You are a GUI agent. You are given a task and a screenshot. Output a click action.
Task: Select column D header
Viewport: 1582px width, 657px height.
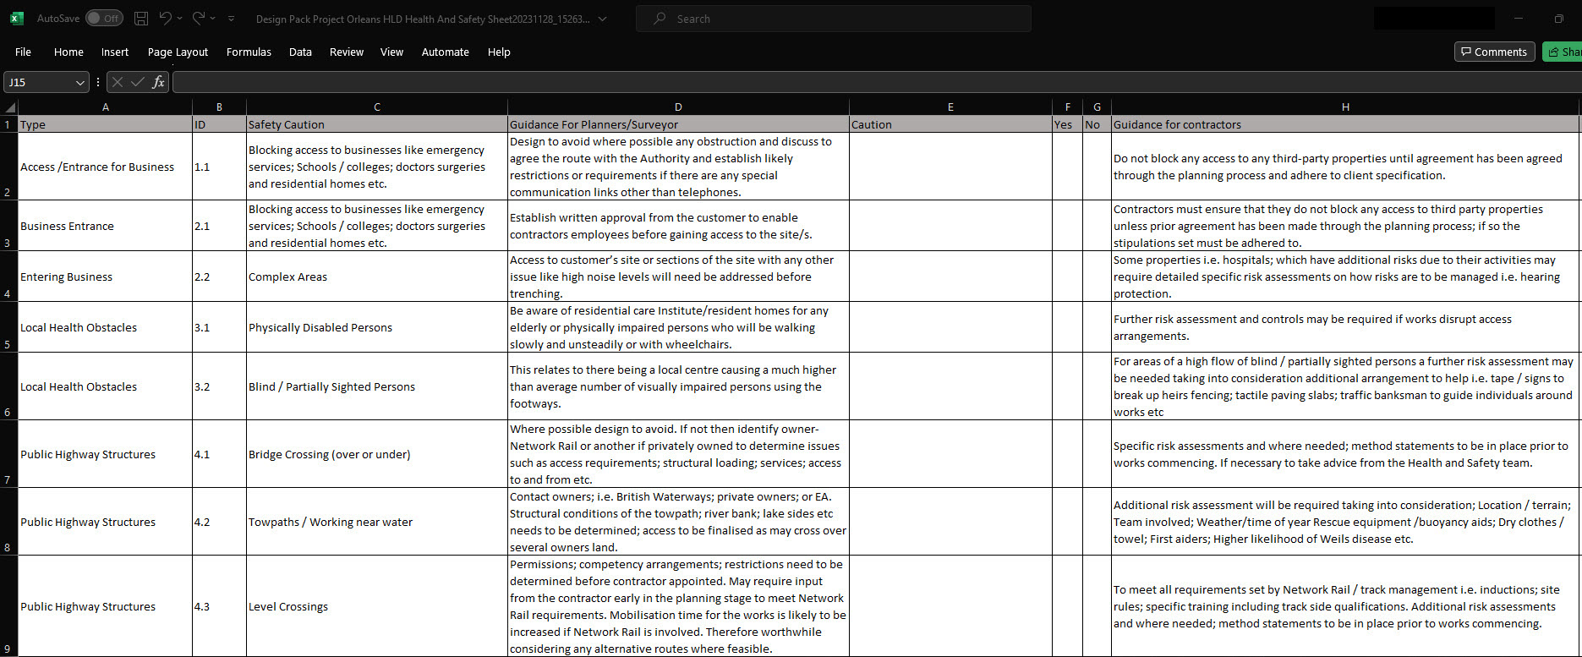678,107
